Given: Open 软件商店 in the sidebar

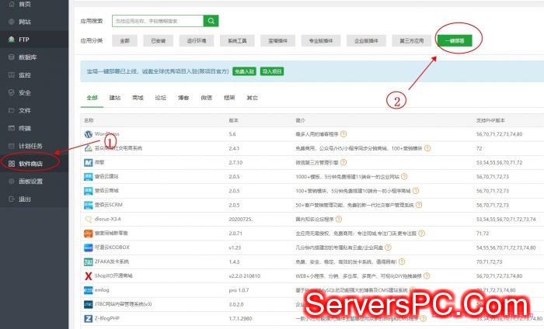Looking at the screenshot, I should (31, 163).
